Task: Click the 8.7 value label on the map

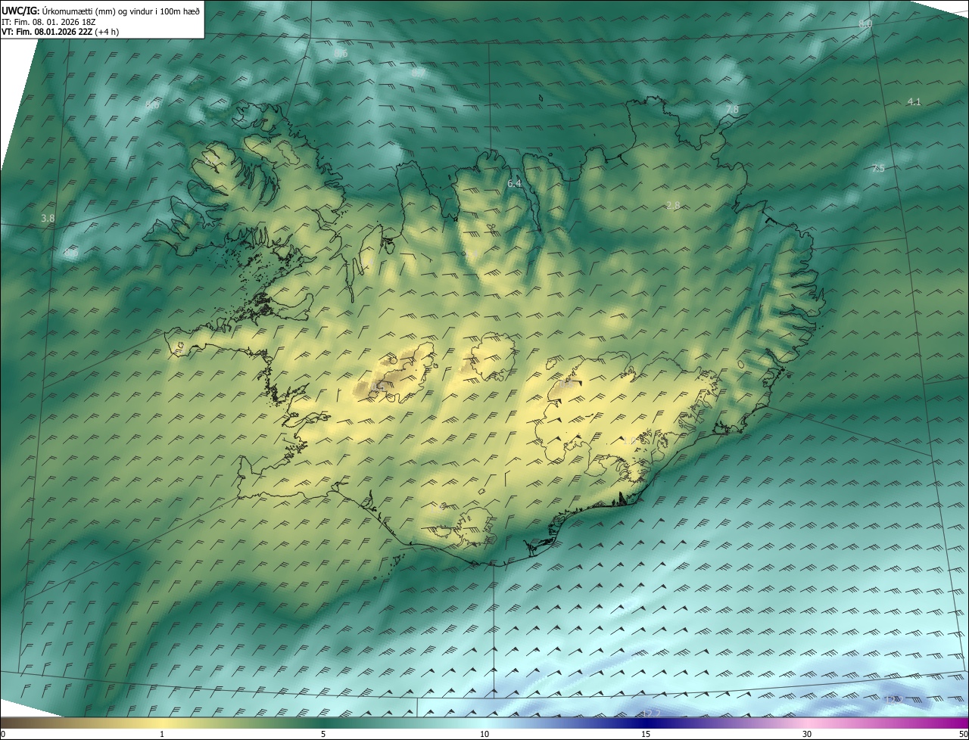Action: tap(419, 73)
